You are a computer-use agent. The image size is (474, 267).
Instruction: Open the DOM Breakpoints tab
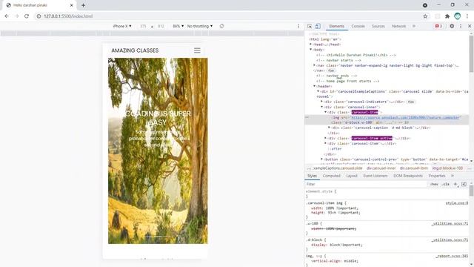(x=408, y=176)
